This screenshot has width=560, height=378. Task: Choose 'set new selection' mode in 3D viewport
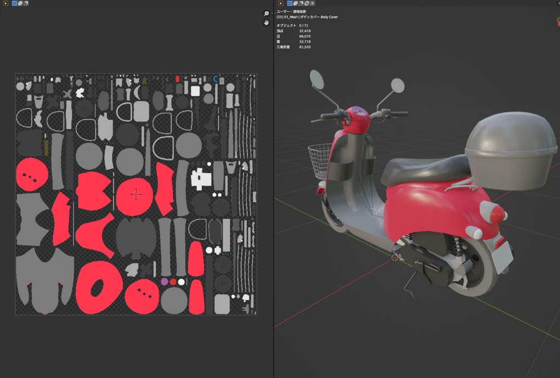coord(290,3)
